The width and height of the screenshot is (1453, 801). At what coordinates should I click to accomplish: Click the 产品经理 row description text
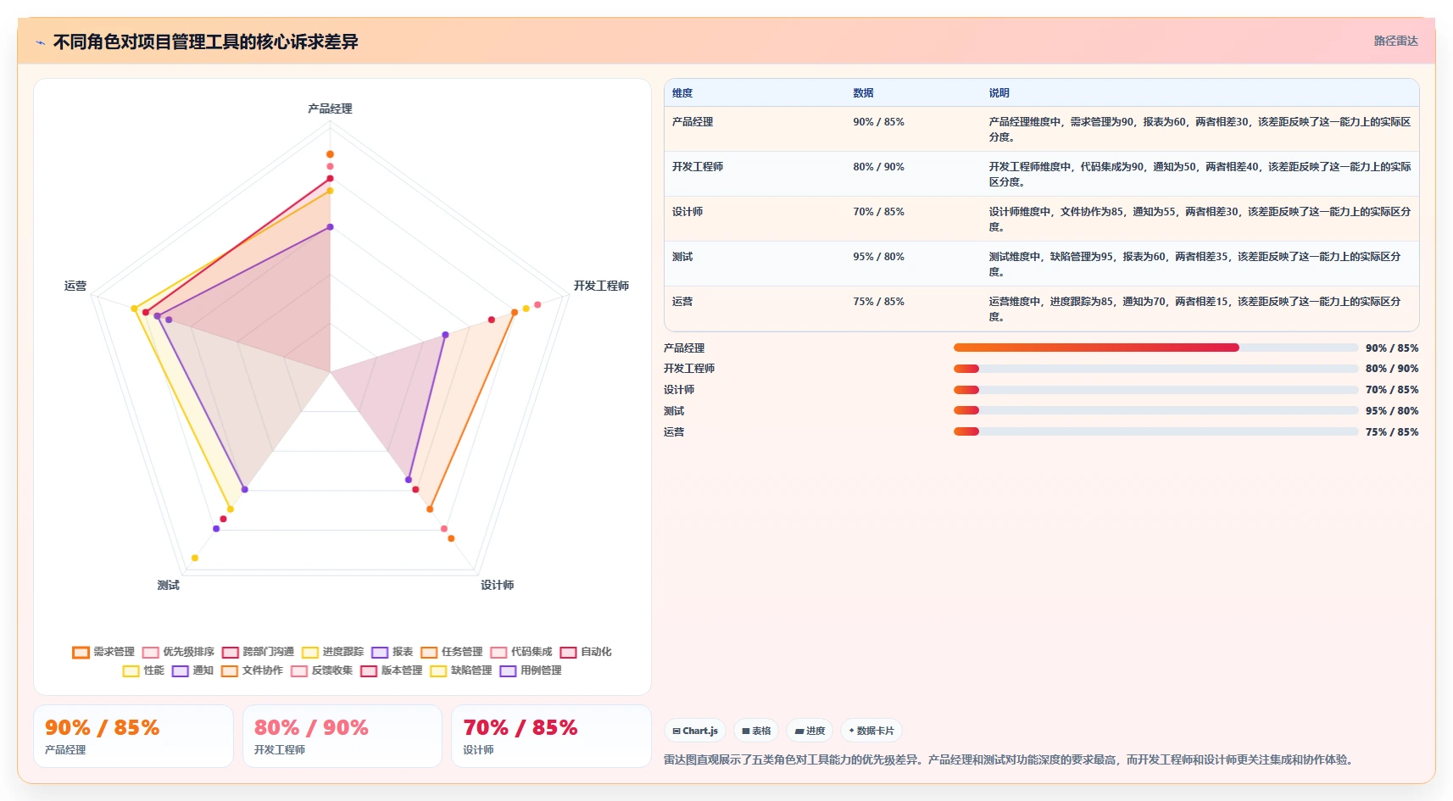click(x=1199, y=129)
